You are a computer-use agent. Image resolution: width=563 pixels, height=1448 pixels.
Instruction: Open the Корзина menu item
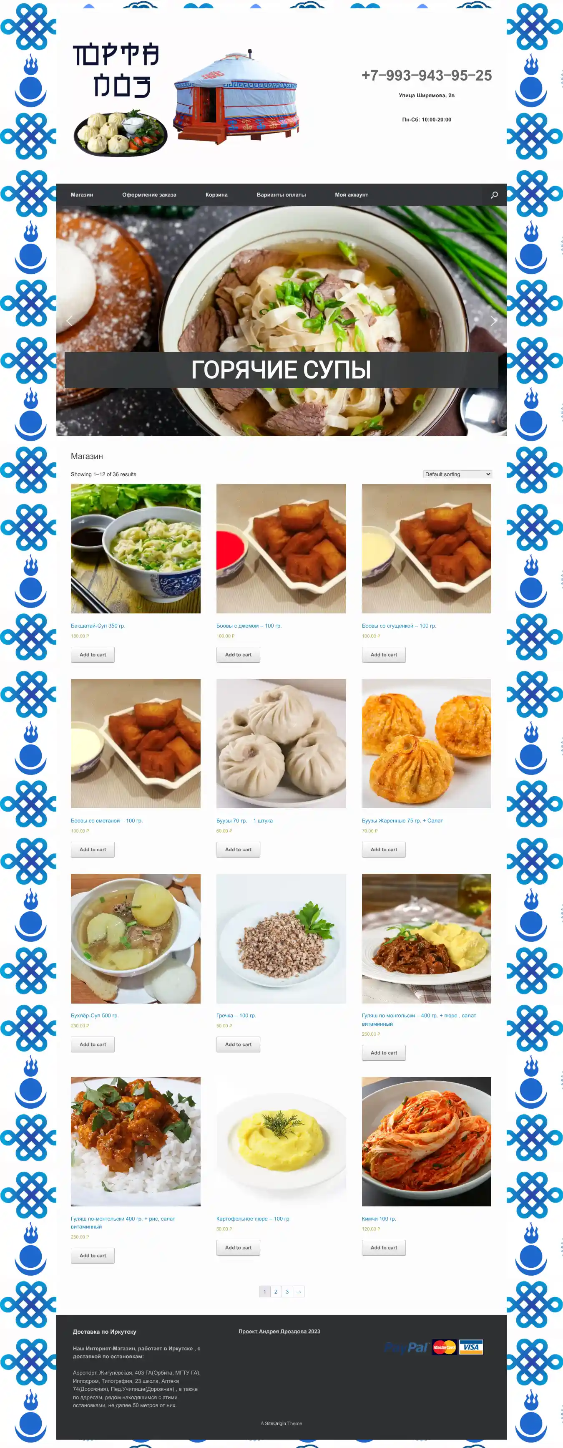click(216, 194)
